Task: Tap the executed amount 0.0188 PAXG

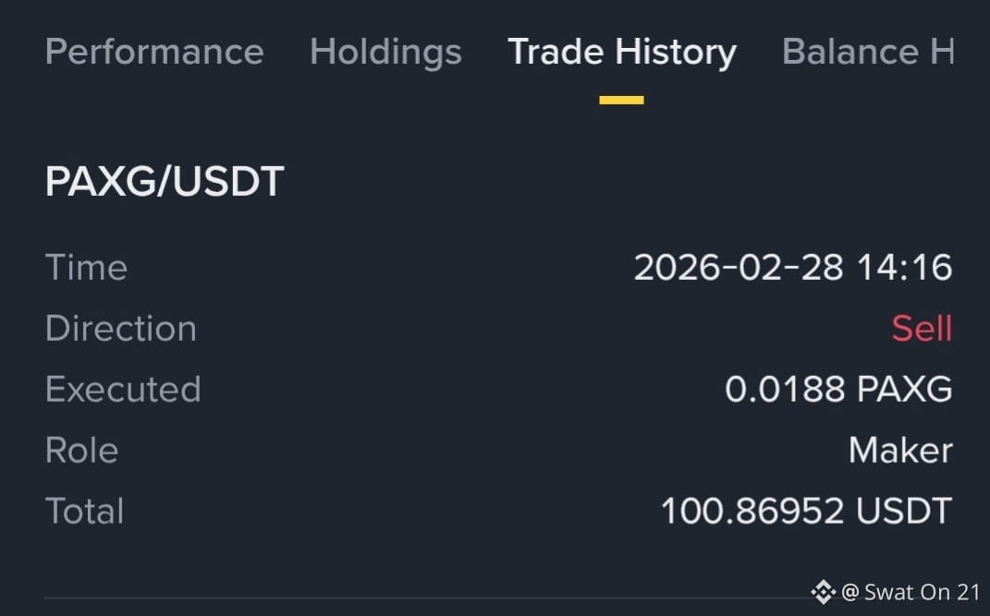Action: tap(838, 389)
